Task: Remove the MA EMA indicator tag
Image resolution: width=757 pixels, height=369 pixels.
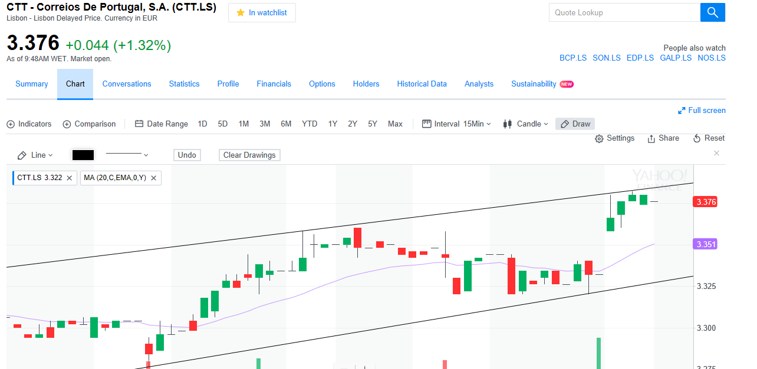Action: point(154,178)
